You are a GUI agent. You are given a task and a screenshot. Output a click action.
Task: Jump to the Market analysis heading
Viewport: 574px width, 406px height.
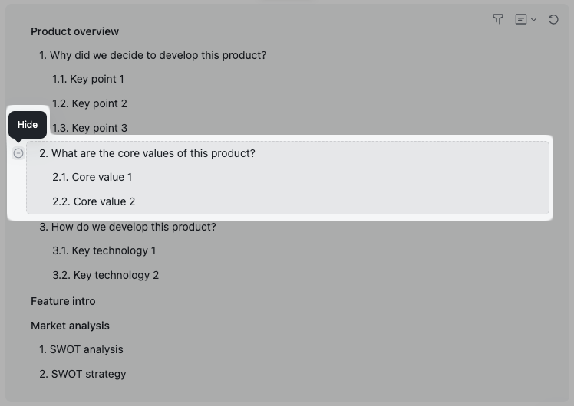[x=70, y=326]
